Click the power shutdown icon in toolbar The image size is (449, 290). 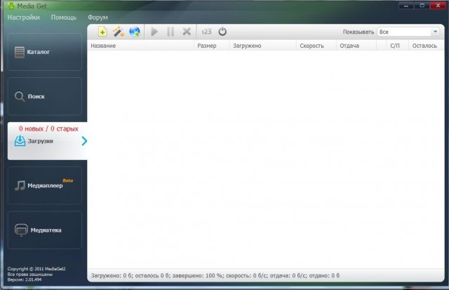(222, 32)
